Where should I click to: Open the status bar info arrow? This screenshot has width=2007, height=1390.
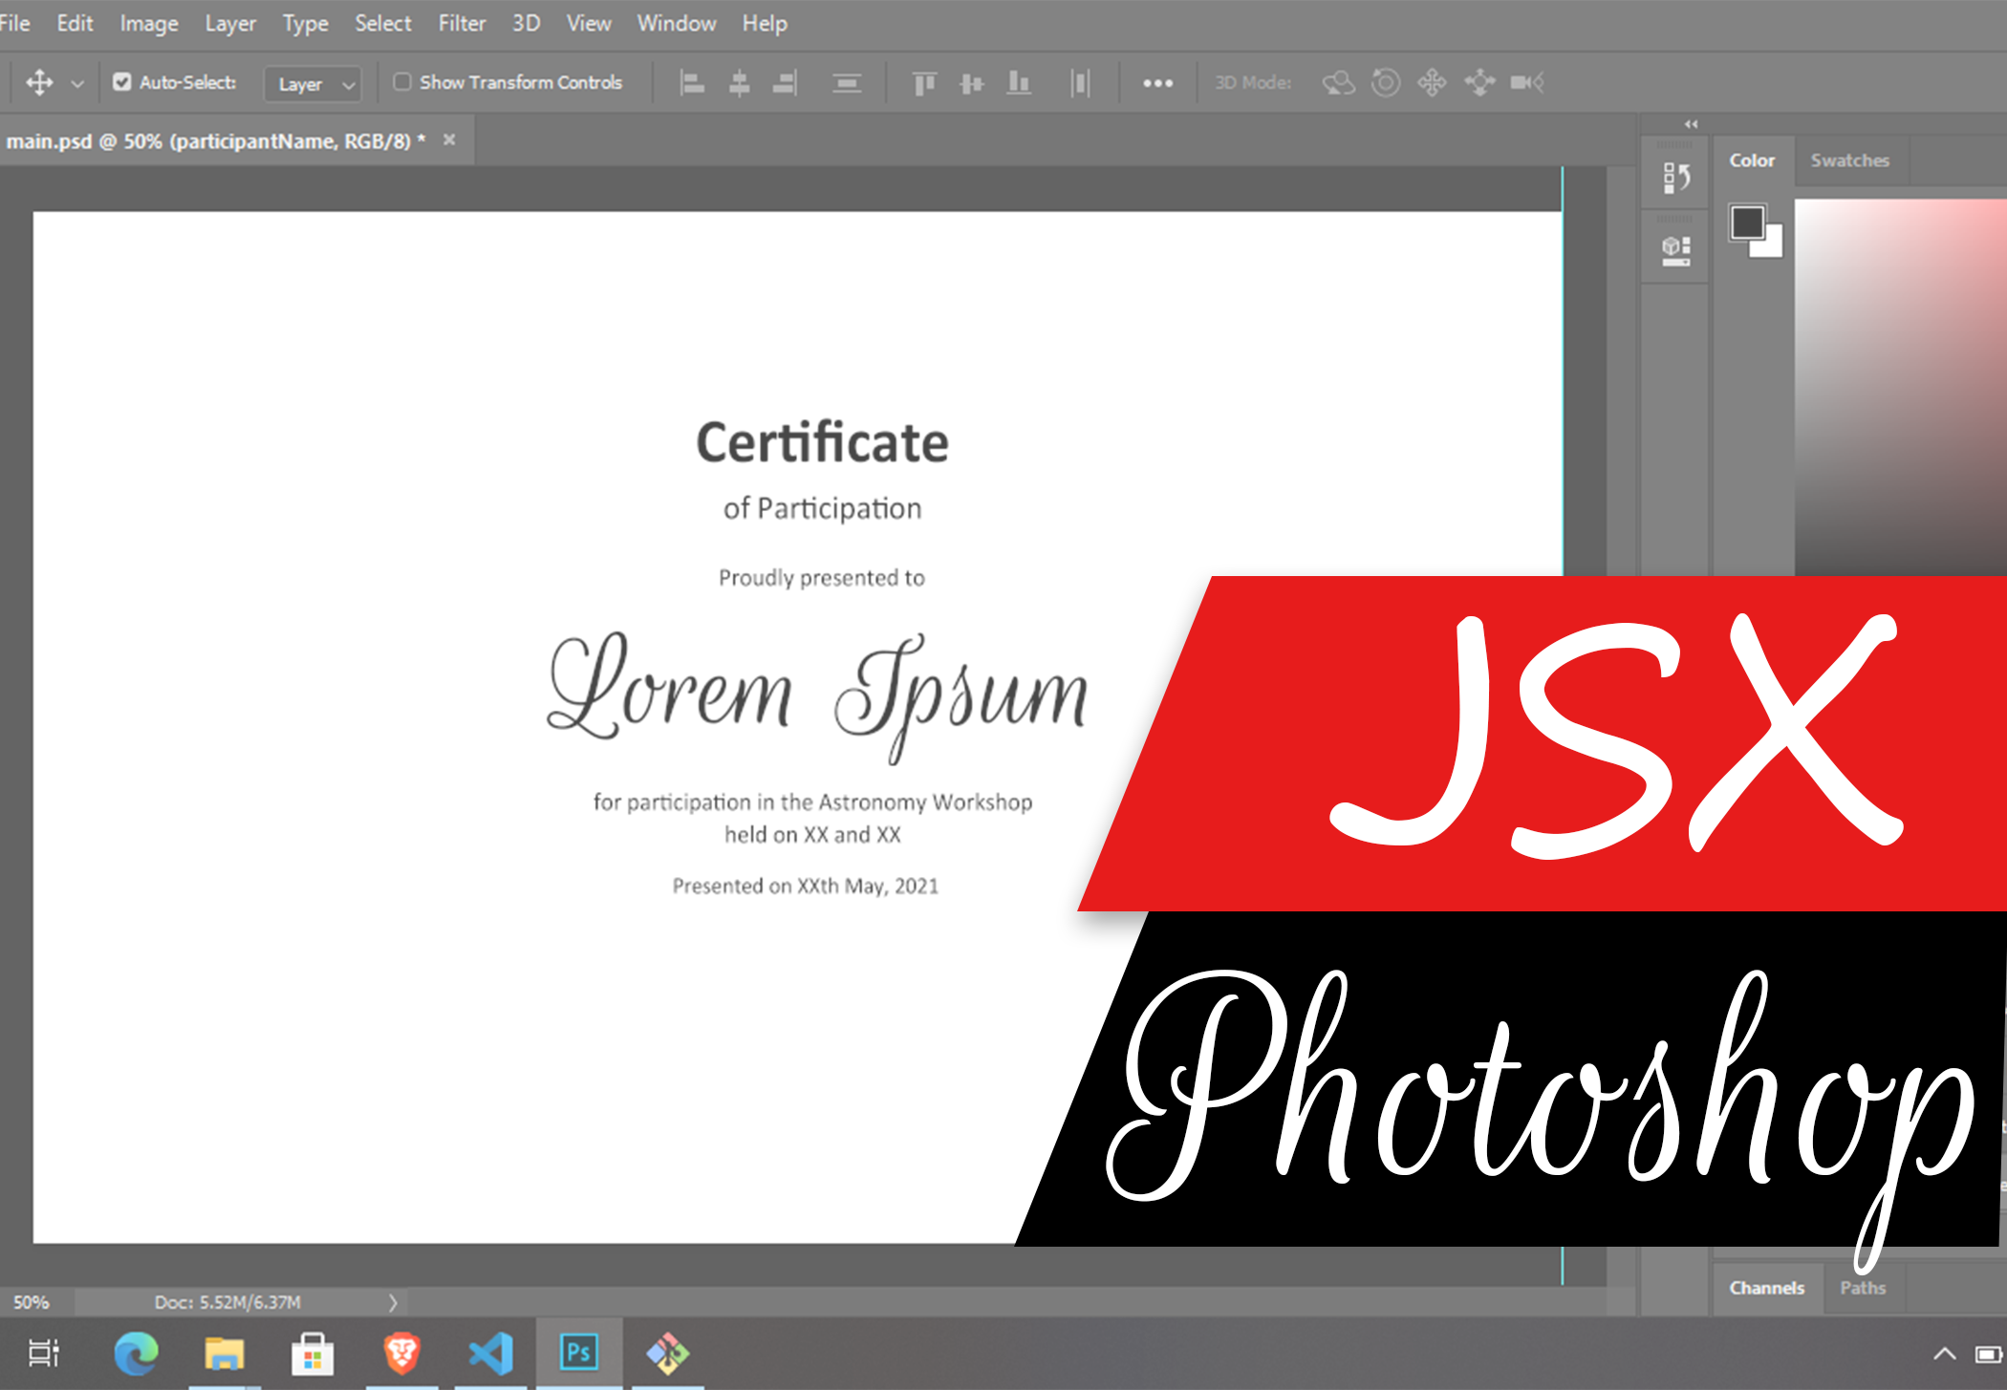click(392, 1302)
